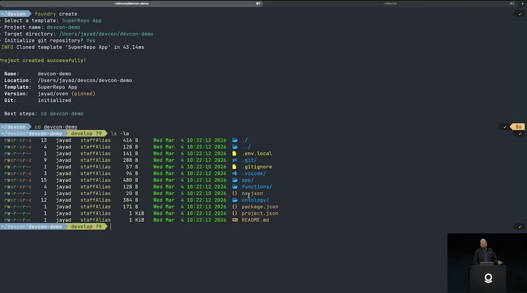Click the ontology/ directory name
Viewport: 527px width, 293px height.
[x=255, y=200]
